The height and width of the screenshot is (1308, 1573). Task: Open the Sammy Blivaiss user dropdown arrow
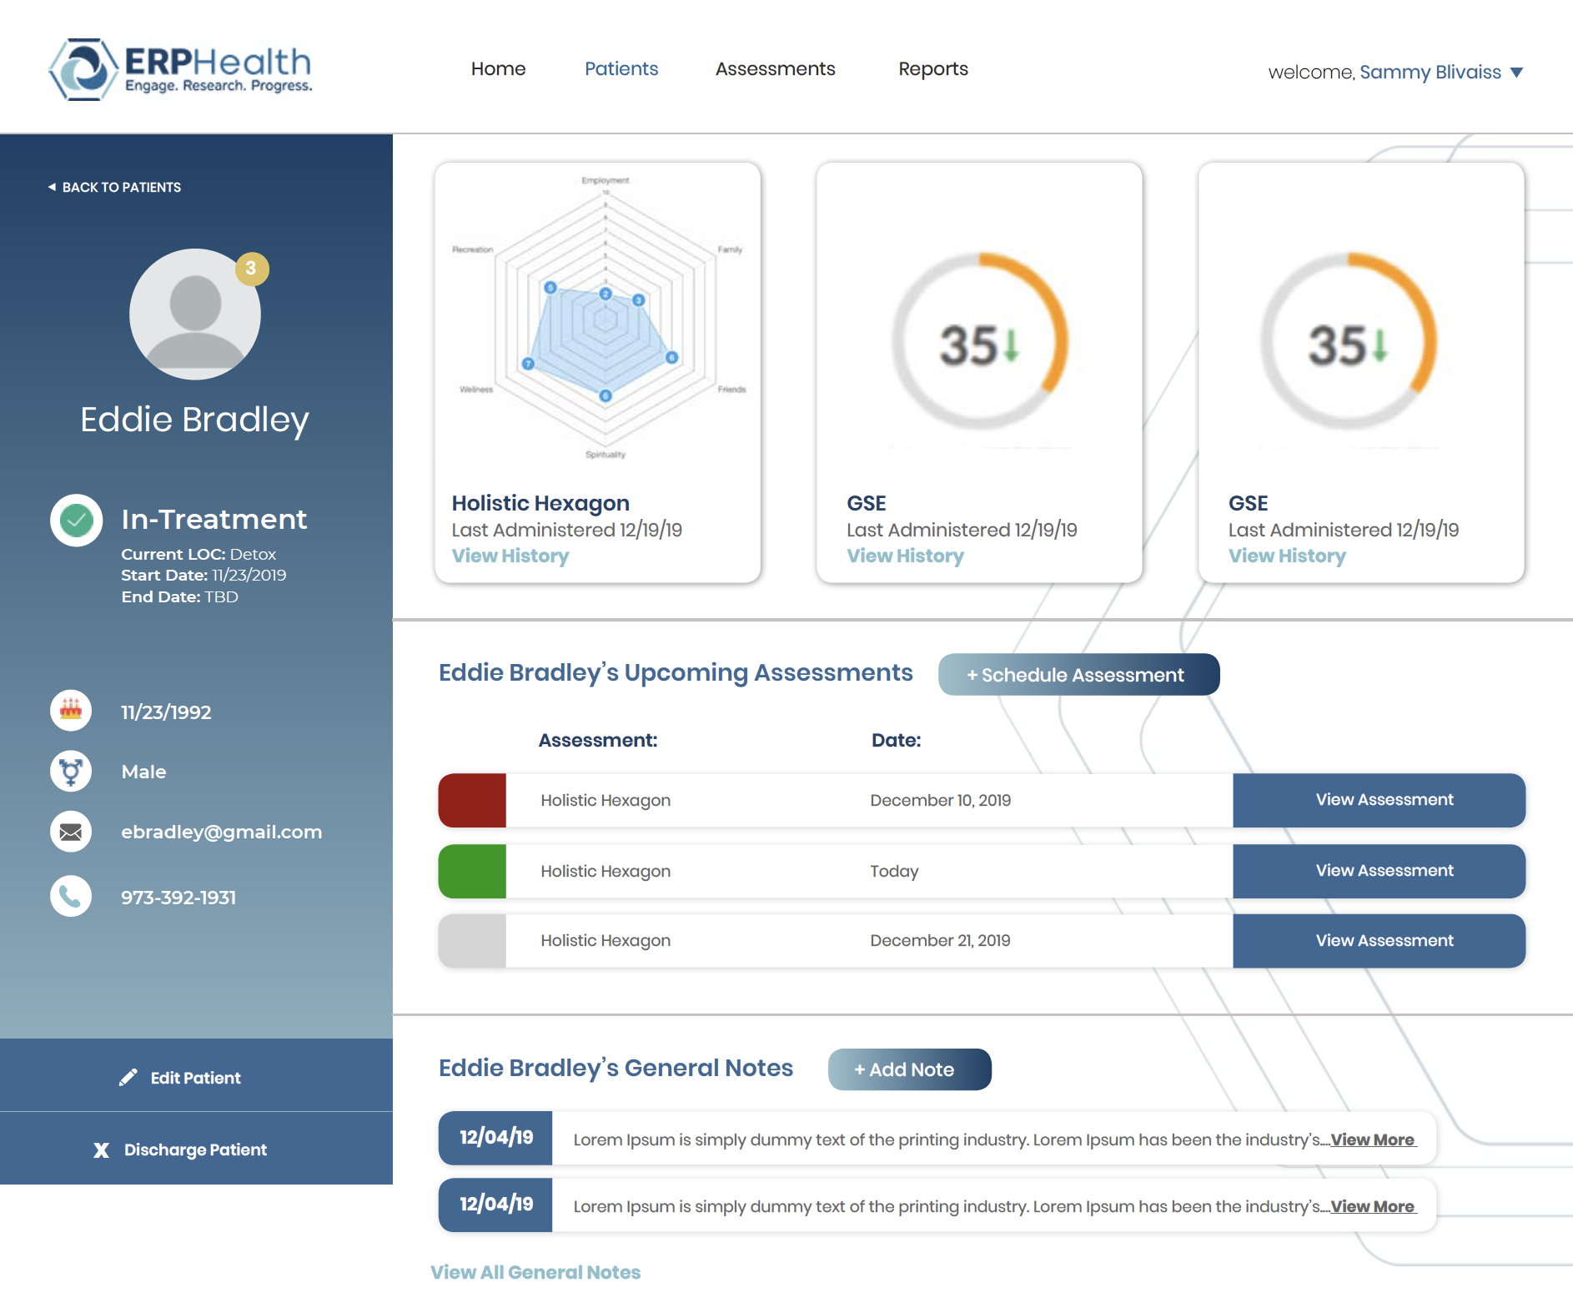pyautogui.click(x=1516, y=73)
